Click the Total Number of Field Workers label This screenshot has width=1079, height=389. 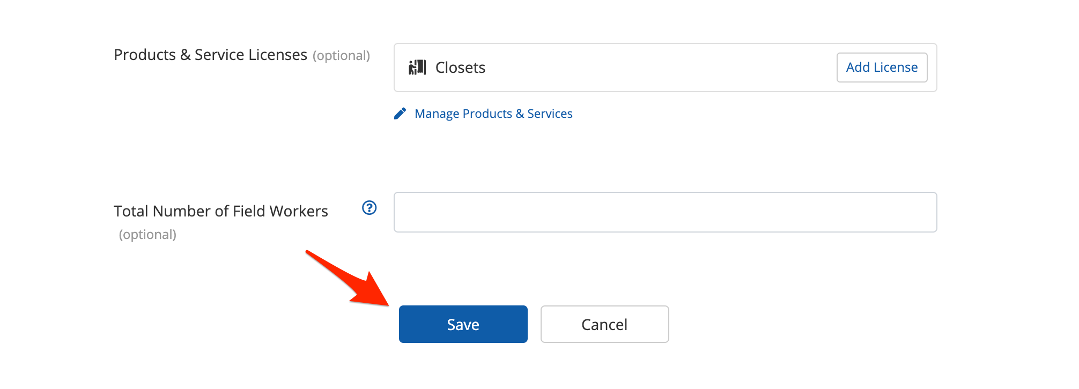220,211
